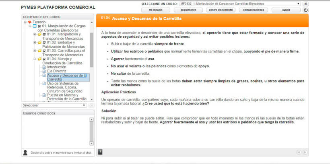The width and height of the screenshot is (330, 164).
Task: Click the OK button next to Seleccionar
Action: point(91,105)
